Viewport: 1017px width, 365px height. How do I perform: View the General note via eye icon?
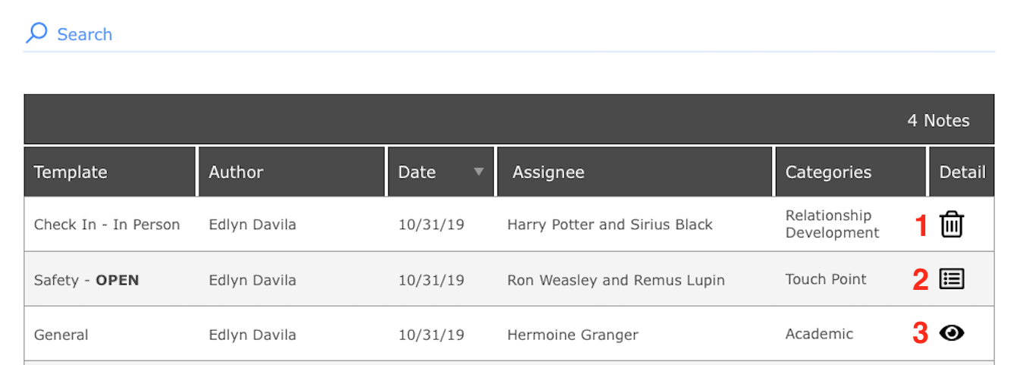[951, 333]
